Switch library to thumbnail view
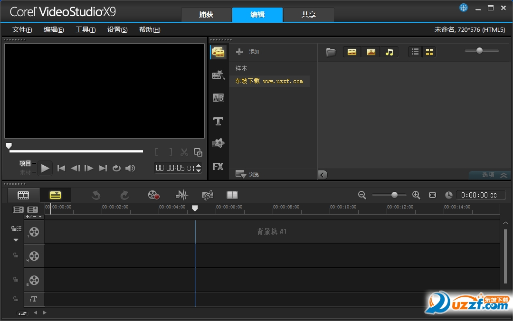This screenshot has width=513, height=321. (429, 52)
